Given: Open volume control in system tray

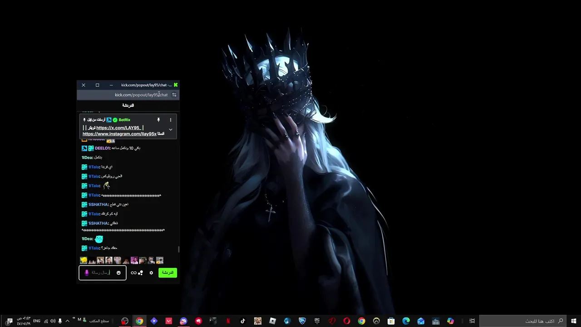Looking at the screenshot, I should click(x=53, y=321).
